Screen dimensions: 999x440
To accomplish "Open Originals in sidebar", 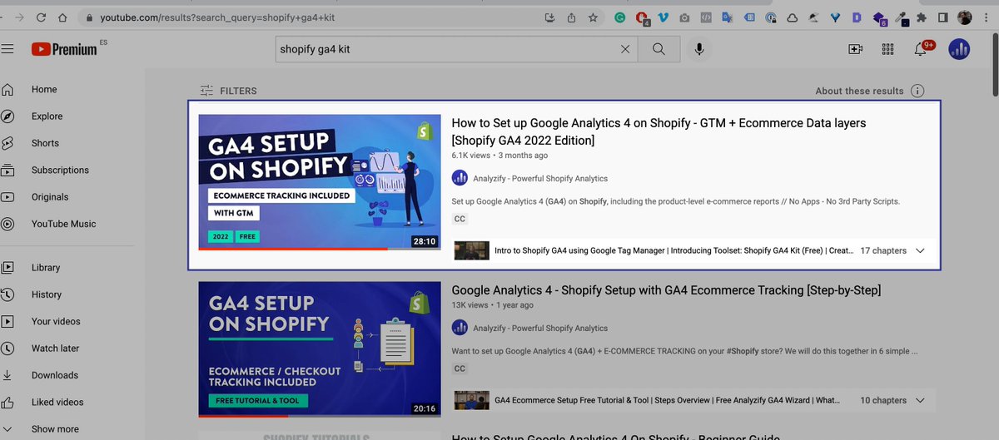I will (x=50, y=197).
